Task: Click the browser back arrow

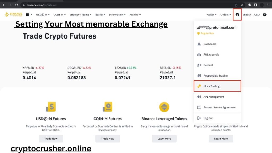Action: pyautogui.click(x=4, y=5)
